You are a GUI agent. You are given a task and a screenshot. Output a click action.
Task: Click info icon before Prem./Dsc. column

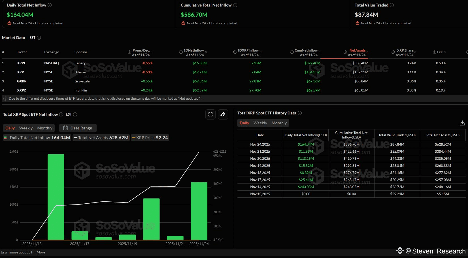(129, 52)
